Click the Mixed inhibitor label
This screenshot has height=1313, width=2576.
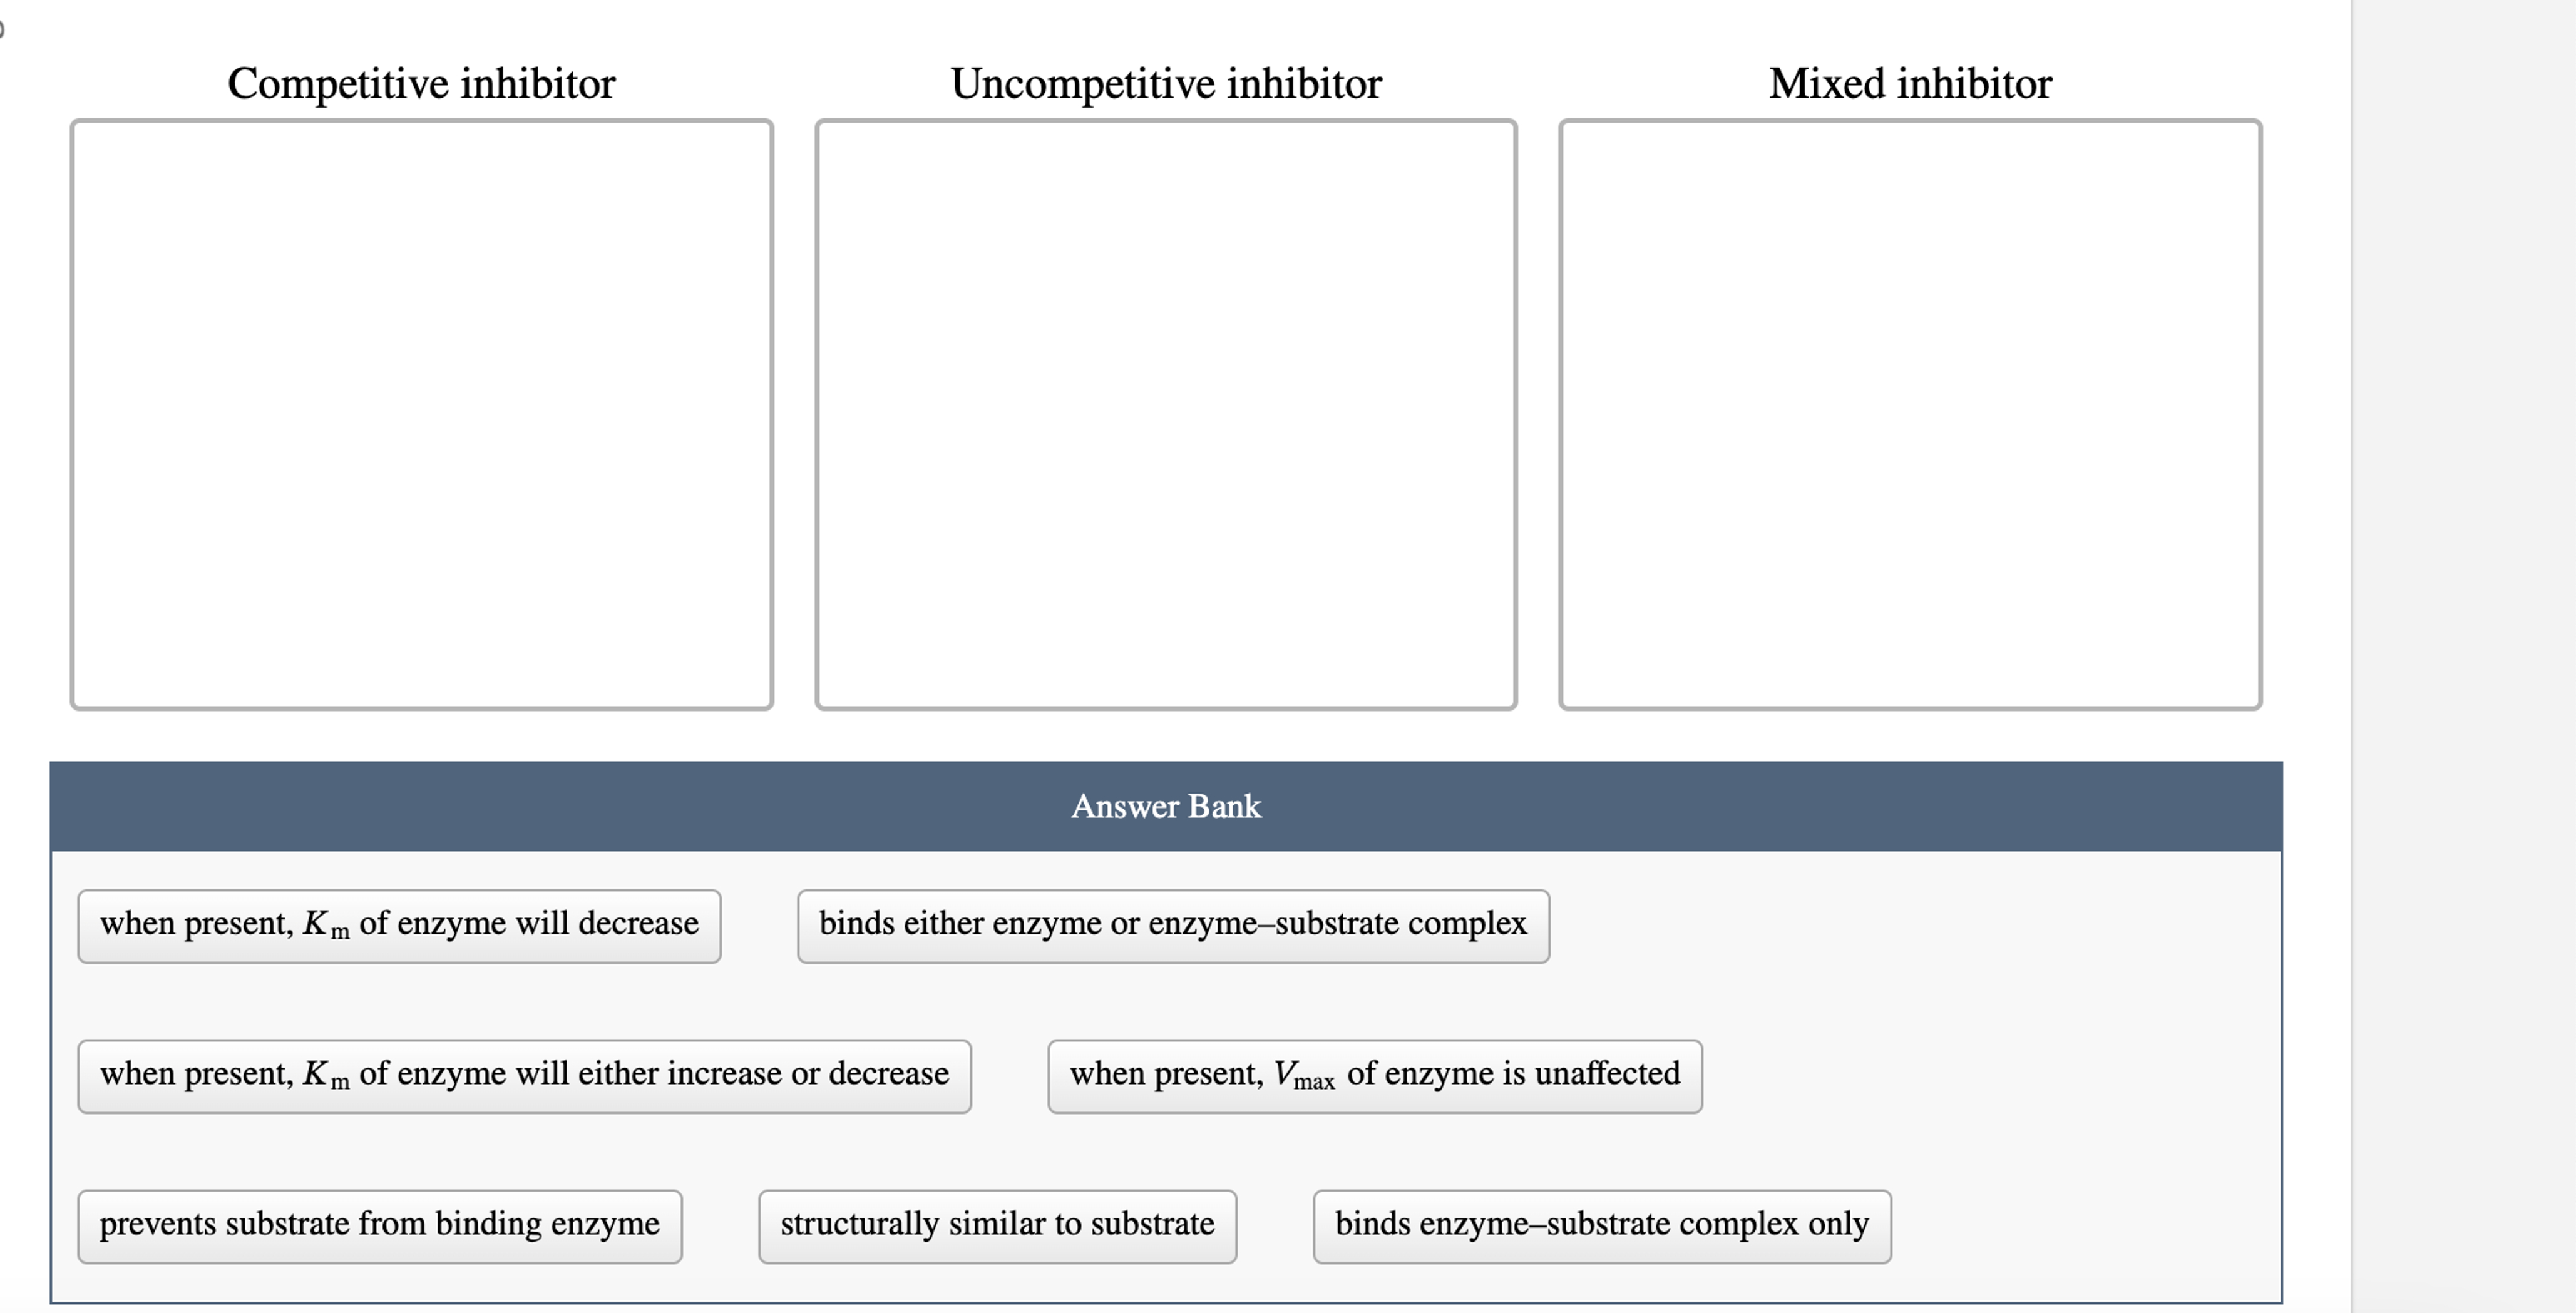click(x=1910, y=83)
